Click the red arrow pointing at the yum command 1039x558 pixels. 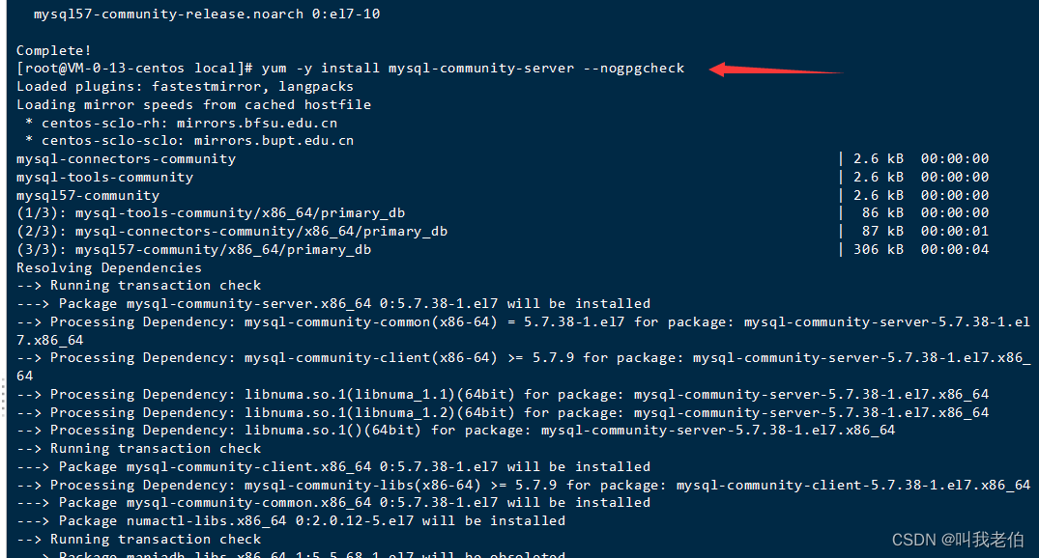coord(775,70)
